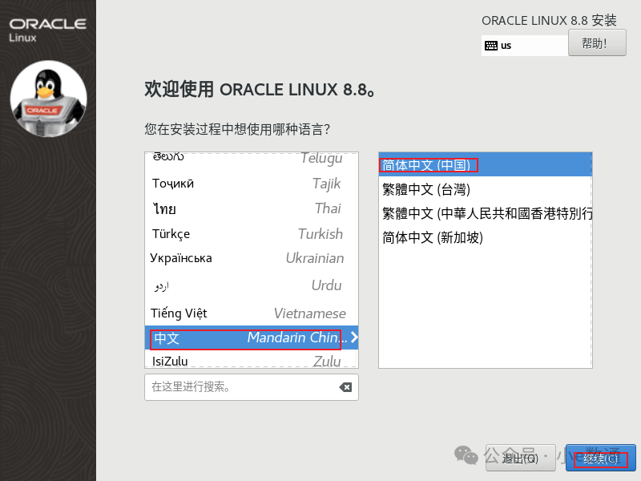Click the 退出(Q) Quit button
This screenshot has width=641, height=481.
(x=522, y=458)
